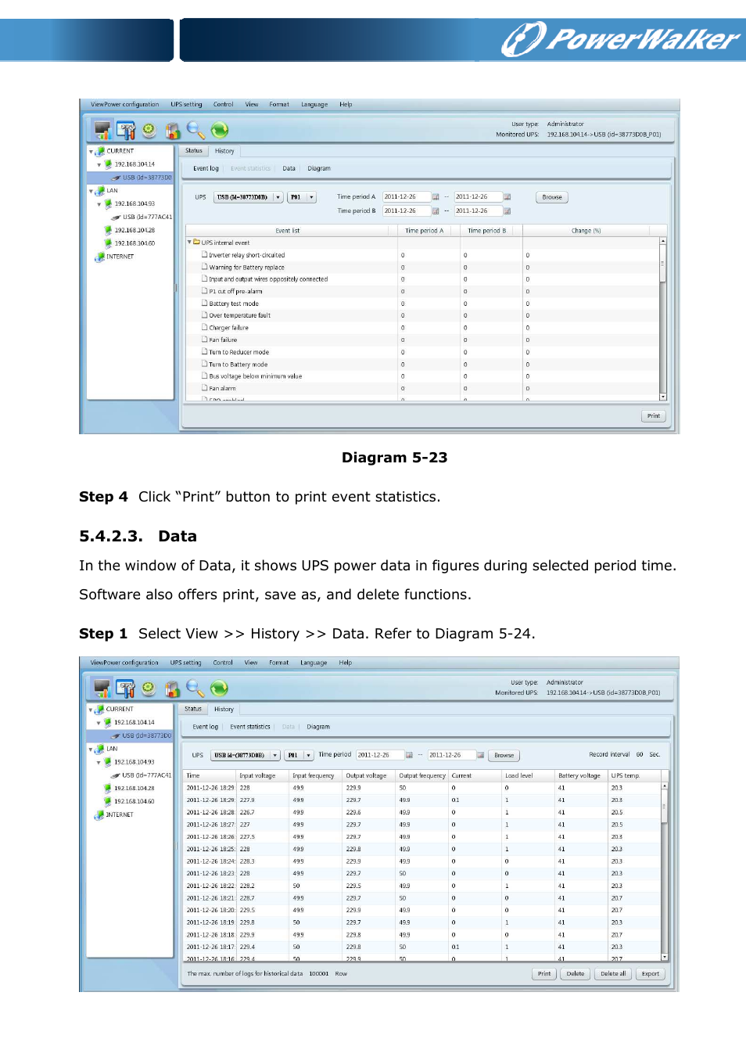Open calendar for Time period A start date
The width and height of the screenshot is (746, 1057).
coord(436,197)
